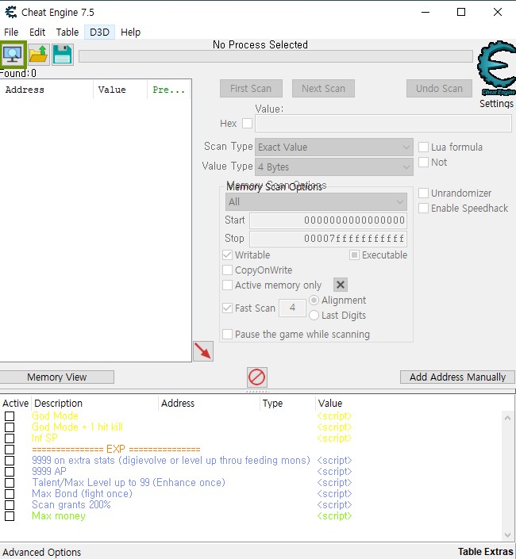Screen dimensions: 516x559
Task: Open the Value Type 4 Bytes dropdown
Action: (x=333, y=167)
